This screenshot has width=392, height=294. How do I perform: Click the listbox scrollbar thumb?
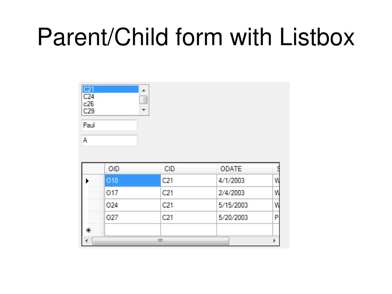144,100
